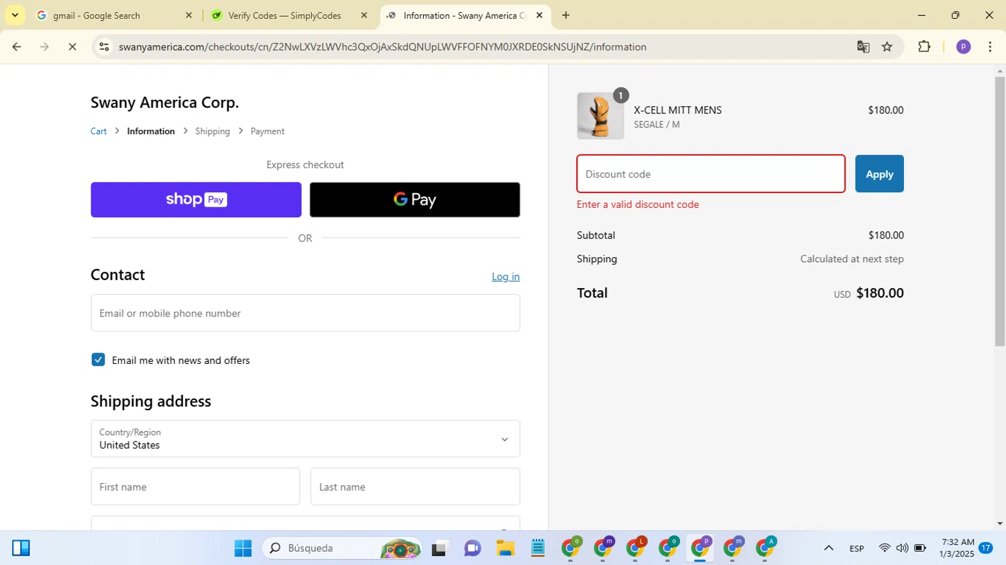Click the Swany America Corp. store heading
Viewport: 1006px width, 565px height.
(x=165, y=103)
